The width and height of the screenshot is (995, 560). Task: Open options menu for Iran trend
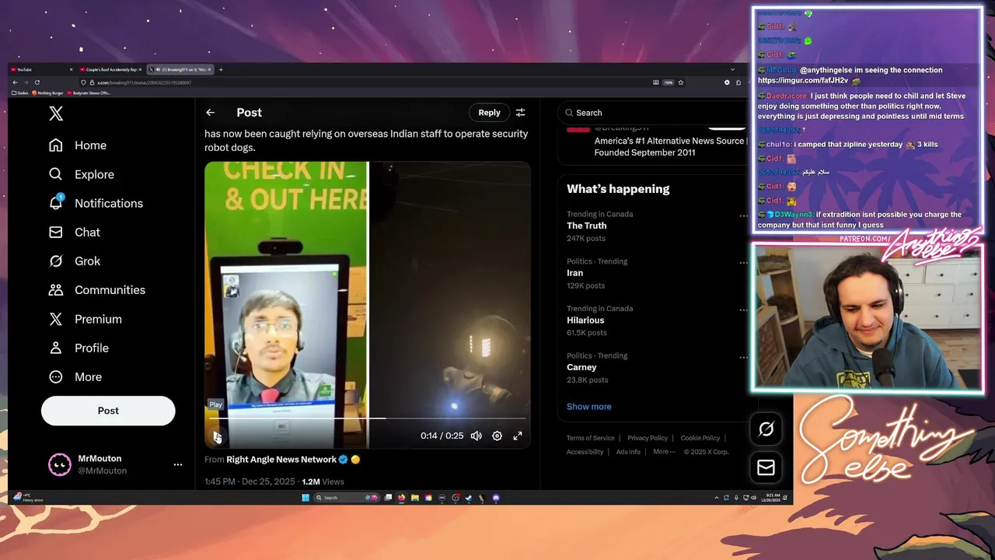[743, 263]
